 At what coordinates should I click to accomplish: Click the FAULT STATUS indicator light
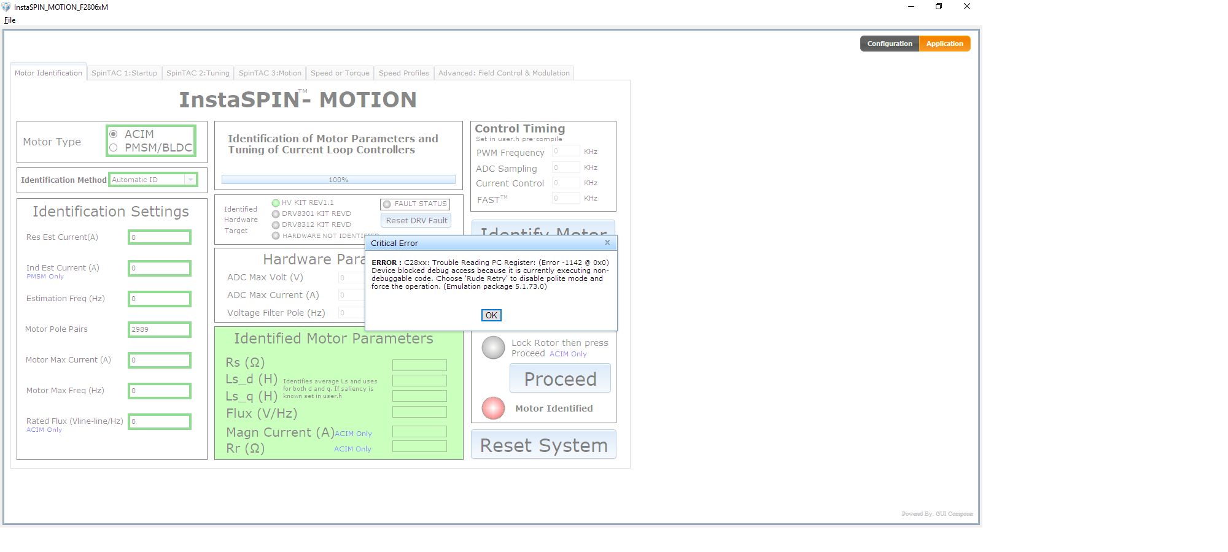(387, 204)
